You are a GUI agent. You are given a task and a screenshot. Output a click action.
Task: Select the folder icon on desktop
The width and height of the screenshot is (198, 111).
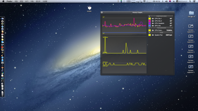pos(191,13)
